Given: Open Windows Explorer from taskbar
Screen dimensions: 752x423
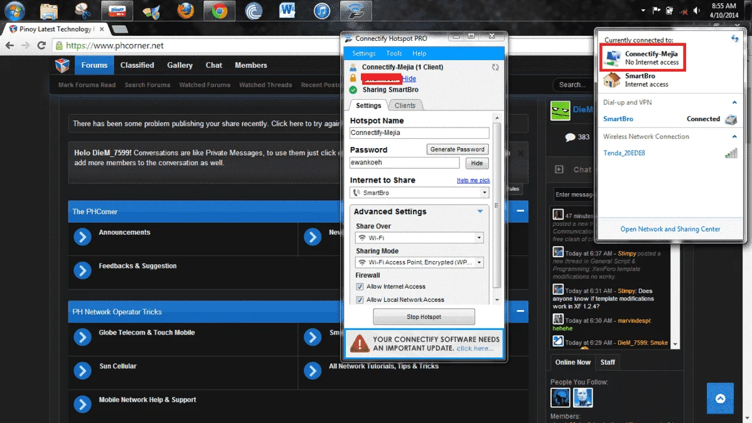Looking at the screenshot, I should pyautogui.click(x=48, y=11).
